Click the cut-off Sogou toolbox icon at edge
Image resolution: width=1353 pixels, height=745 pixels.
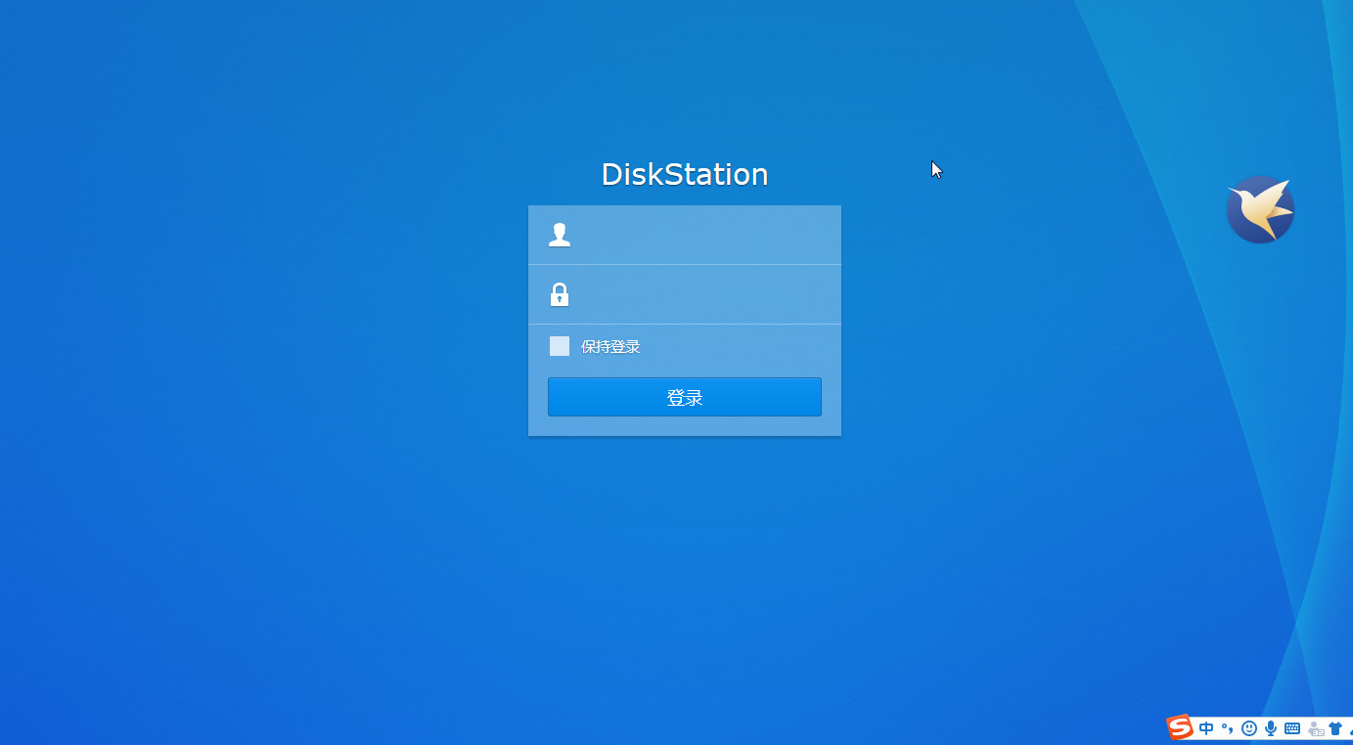pos(1350,728)
